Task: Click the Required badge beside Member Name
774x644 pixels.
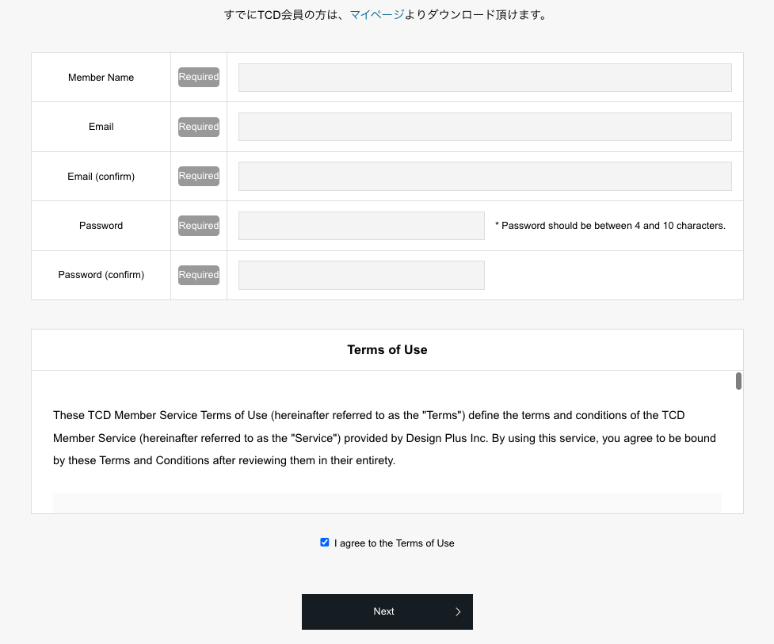Action: [198, 77]
